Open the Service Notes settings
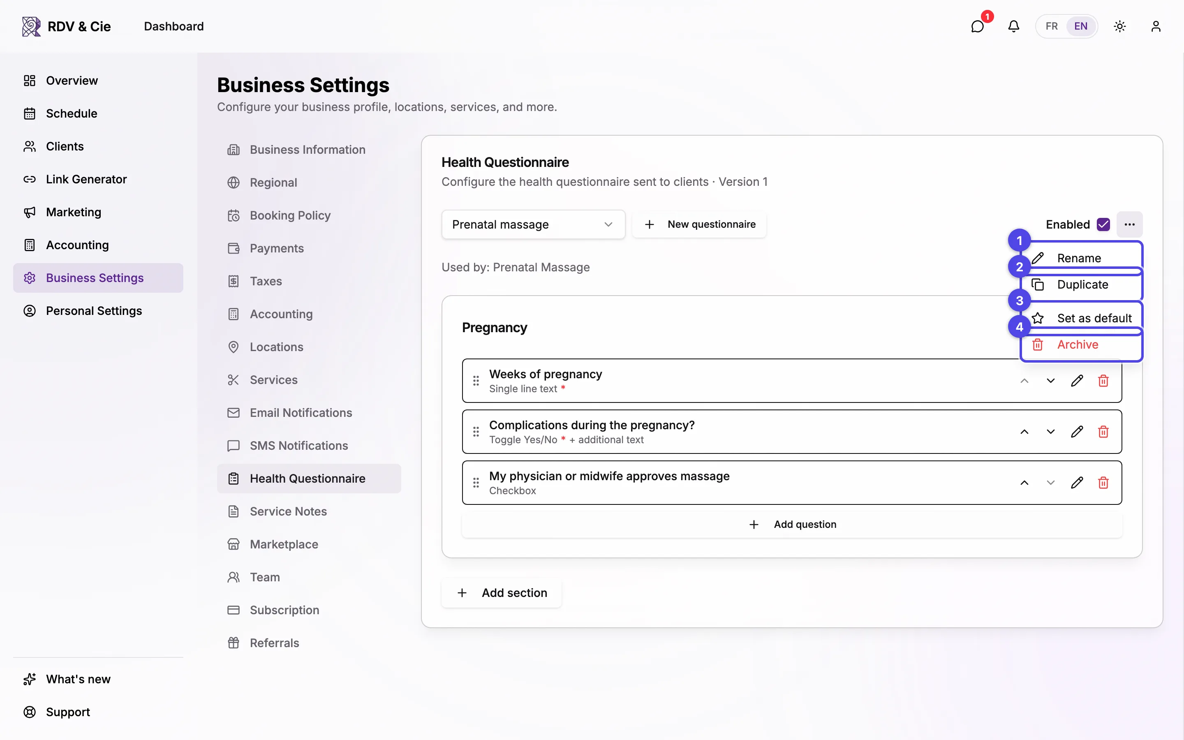 [x=309, y=511]
